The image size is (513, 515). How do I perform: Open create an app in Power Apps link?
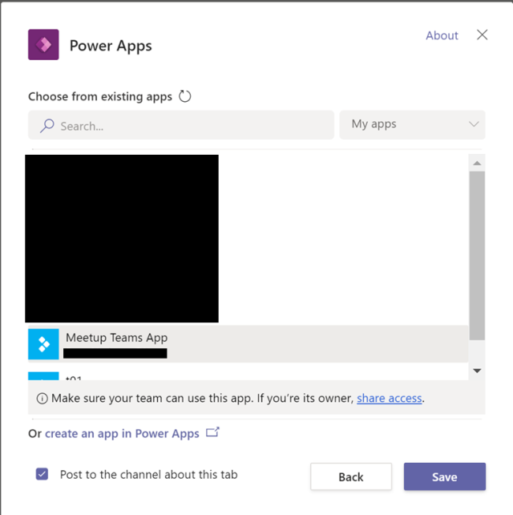(122, 433)
